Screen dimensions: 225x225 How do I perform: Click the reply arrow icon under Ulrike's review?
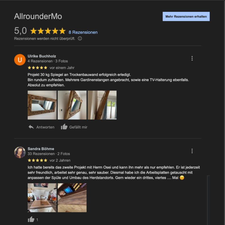(31, 127)
